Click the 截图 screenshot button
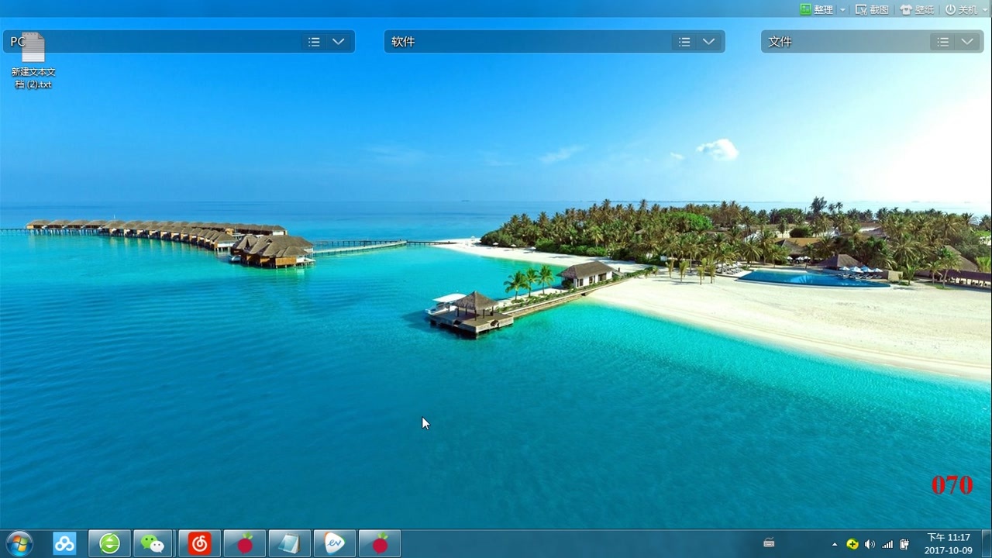 click(x=872, y=9)
